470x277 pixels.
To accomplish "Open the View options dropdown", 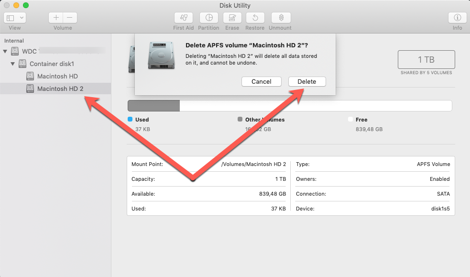I will [15, 17].
